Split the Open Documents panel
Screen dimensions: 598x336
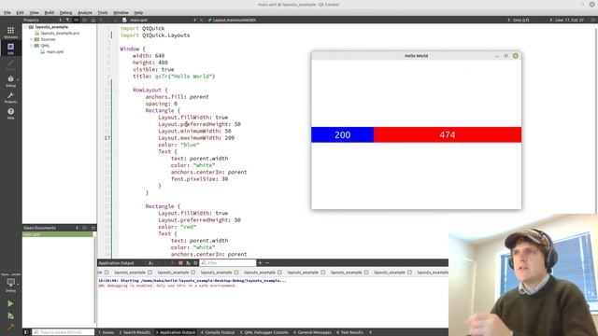coord(84,228)
